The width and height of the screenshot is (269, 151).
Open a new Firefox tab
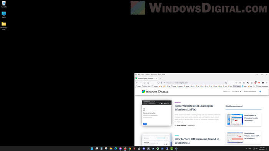point(160,78)
